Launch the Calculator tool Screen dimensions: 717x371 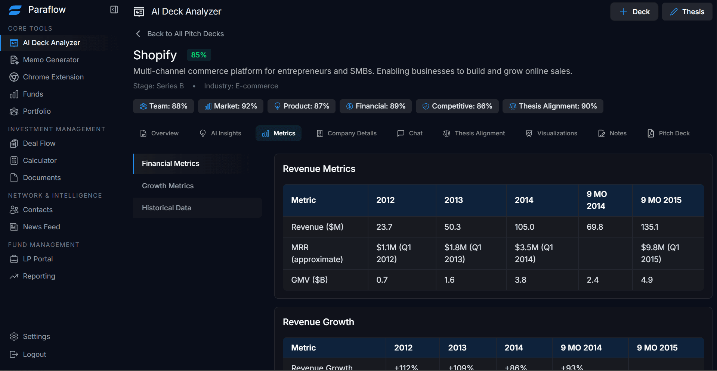tap(40, 160)
